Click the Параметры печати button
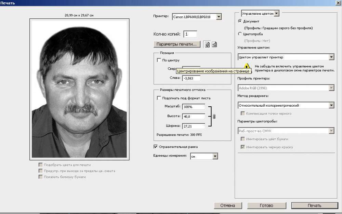Screen dimensions: 342x214 [177, 44]
